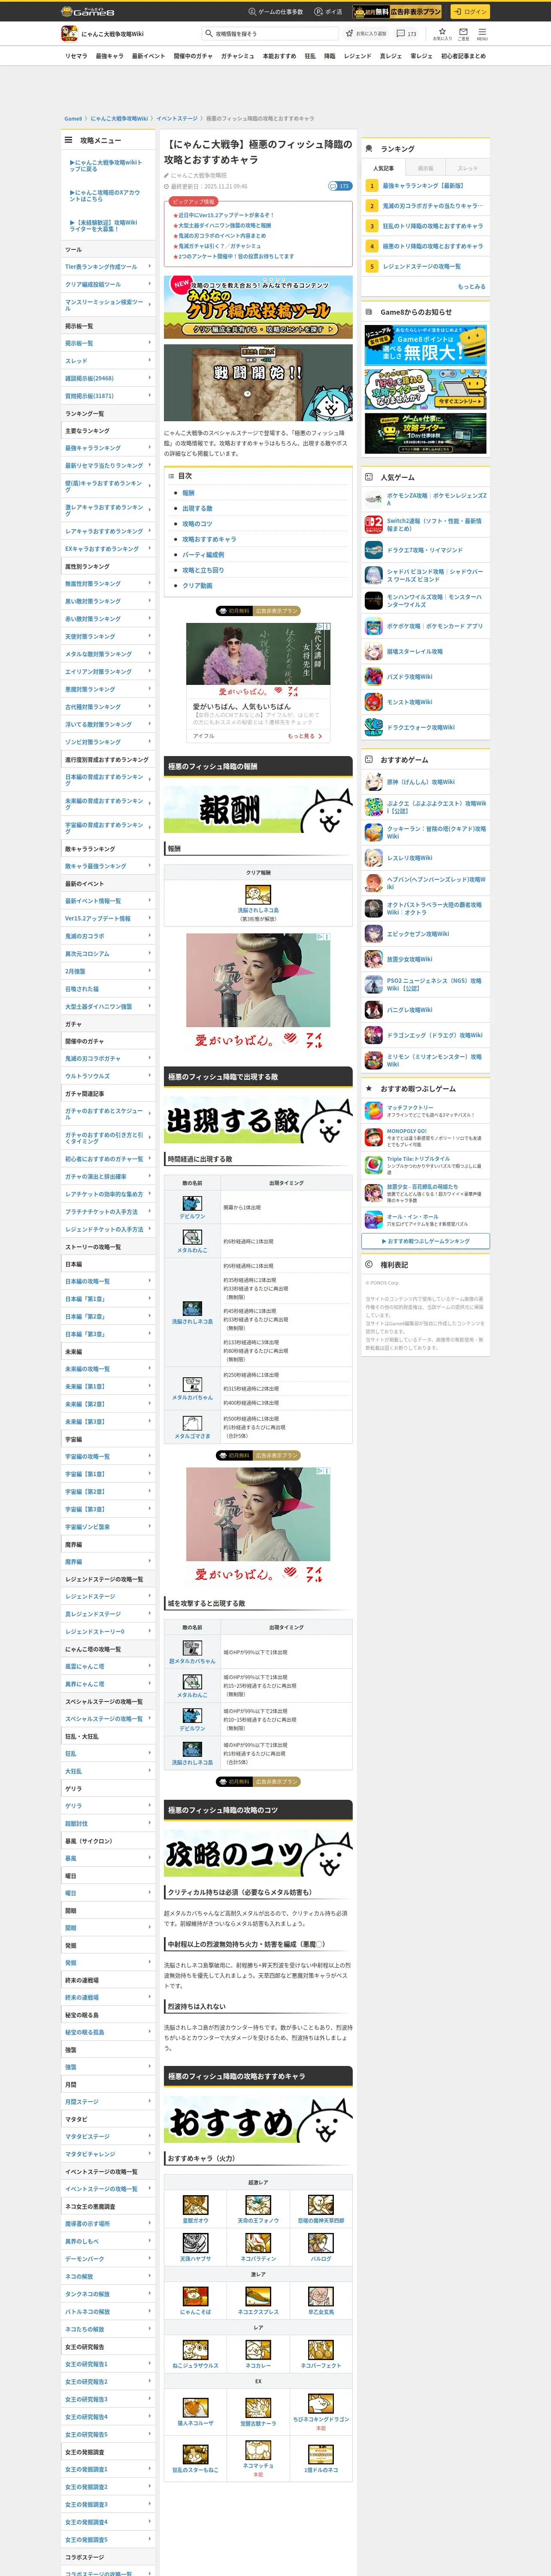Select the 最新イベント nav menu item
Image resolution: width=551 pixels, height=2576 pixels.
click(148, 56)
